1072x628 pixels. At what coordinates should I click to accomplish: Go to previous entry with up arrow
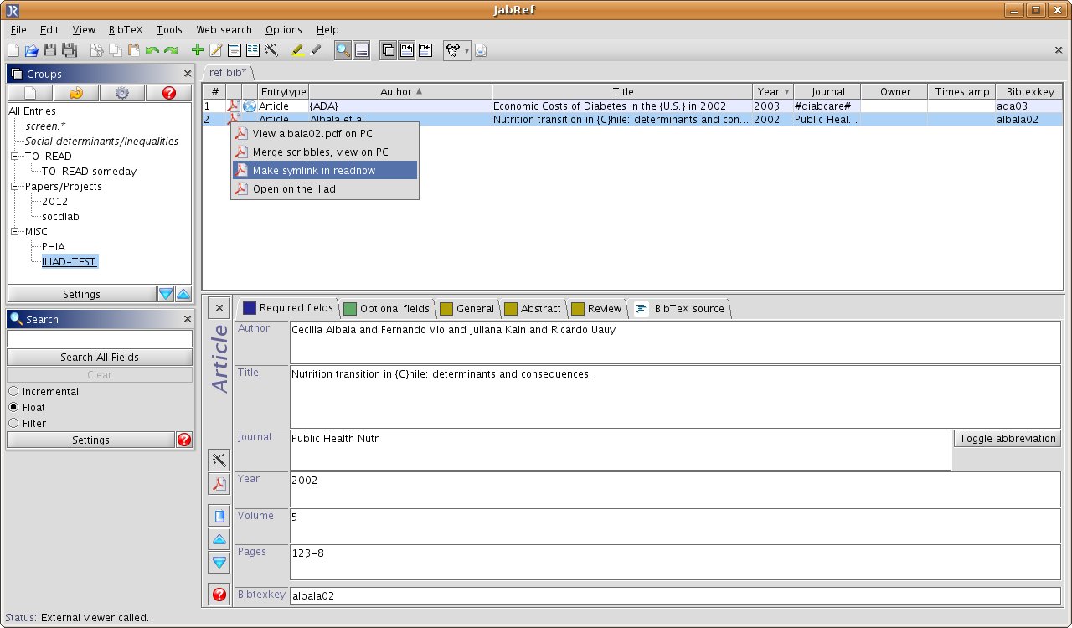[x=219, y=539]
